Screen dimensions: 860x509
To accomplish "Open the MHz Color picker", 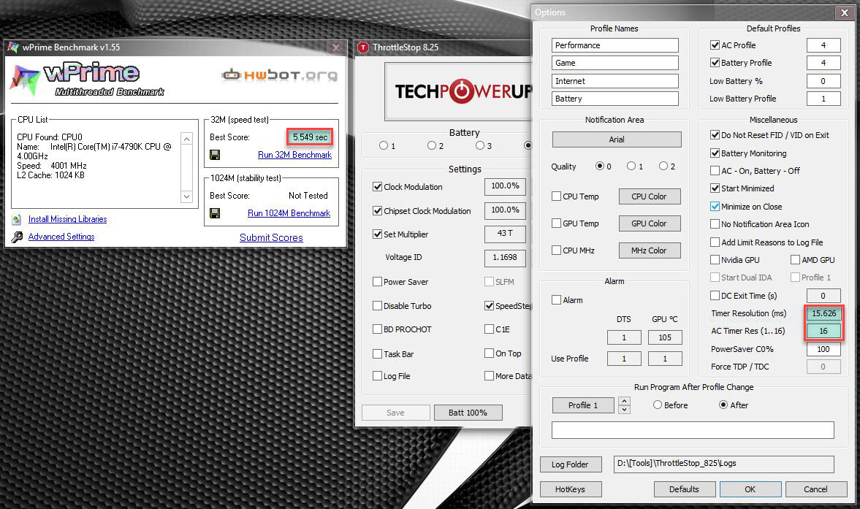I will 650,250.
